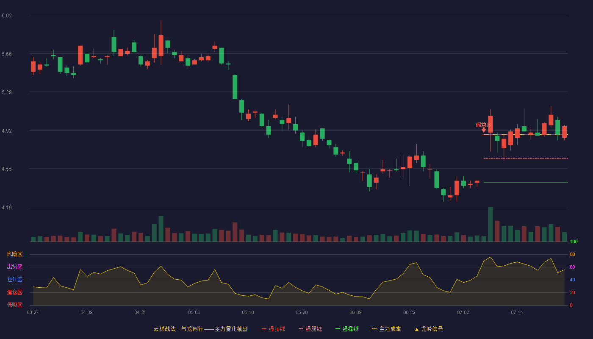Click the 05-28 date axis label
593x339 pixels.
pyautogui.click(x=302, y=312)
